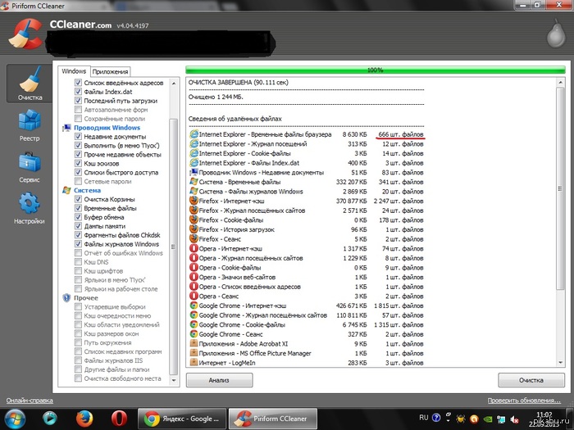Click the pear icon in header

click(556, 34)
